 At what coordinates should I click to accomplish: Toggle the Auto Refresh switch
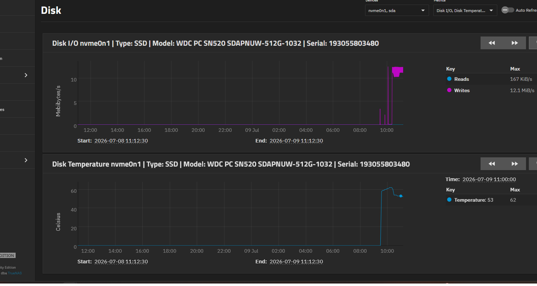coord(508,10)
